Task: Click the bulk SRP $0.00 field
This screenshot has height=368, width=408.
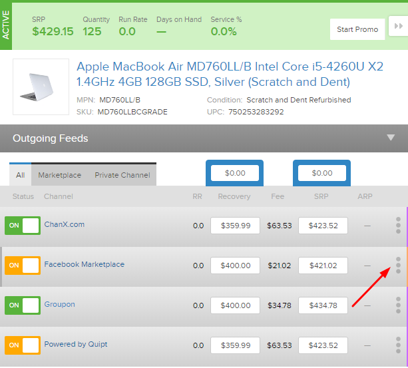Action: (x=322, y=173)
